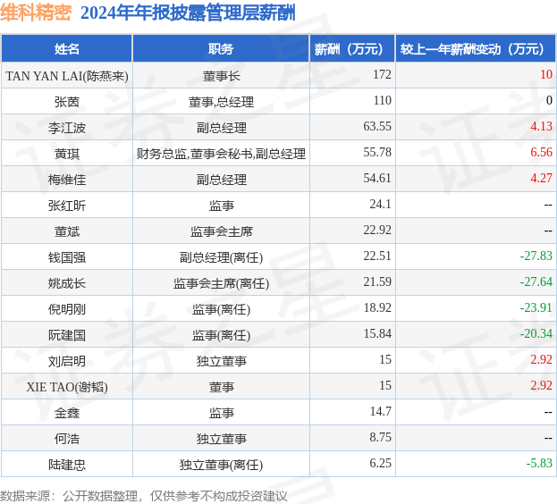This screenshot has width=557, height=504.
Task: Click the name 董斌
Action: (67, 231)
